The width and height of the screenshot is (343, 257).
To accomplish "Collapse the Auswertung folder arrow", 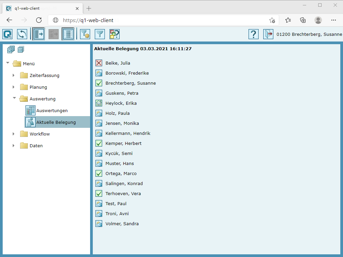I will [x=14, y=98].
